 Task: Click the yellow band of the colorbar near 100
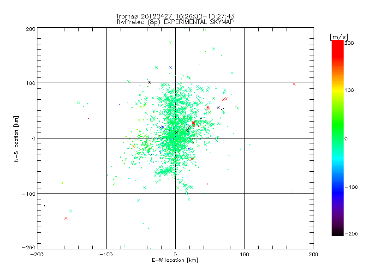click(338, 90)
